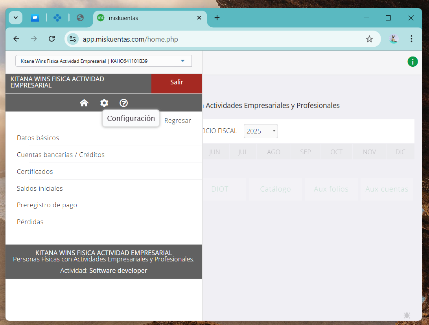Expand the Kitana Wins company selector
The image size is (429, 325).
[x=103, y=61]
